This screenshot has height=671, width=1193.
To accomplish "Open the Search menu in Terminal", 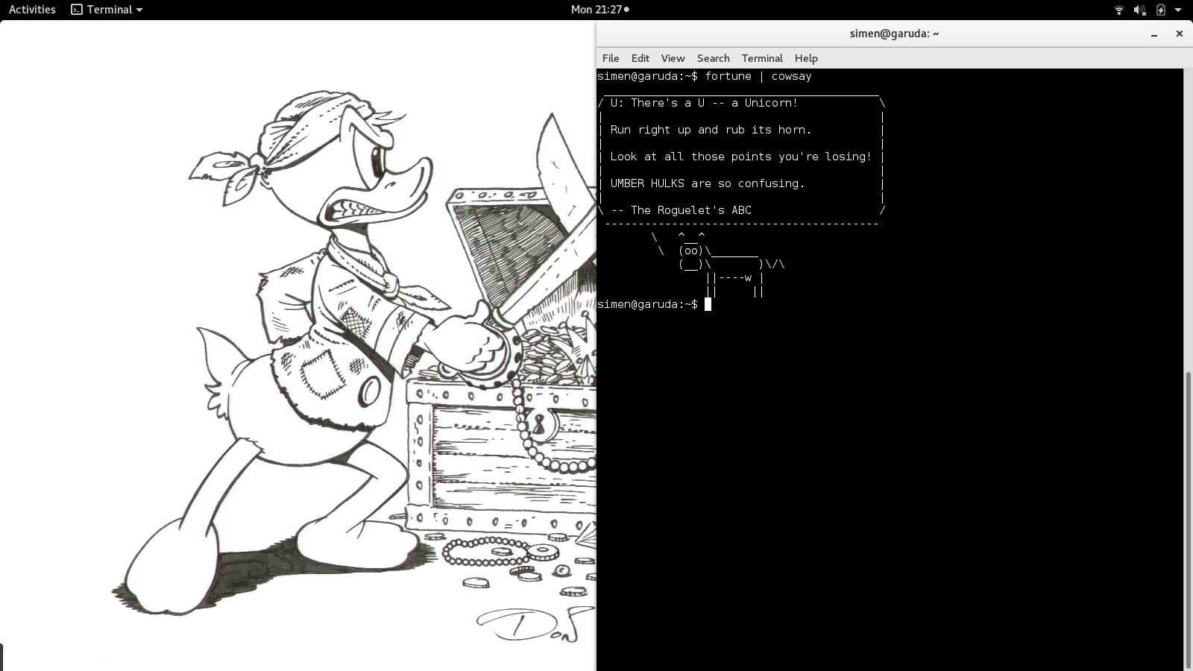I will point(713,58).
